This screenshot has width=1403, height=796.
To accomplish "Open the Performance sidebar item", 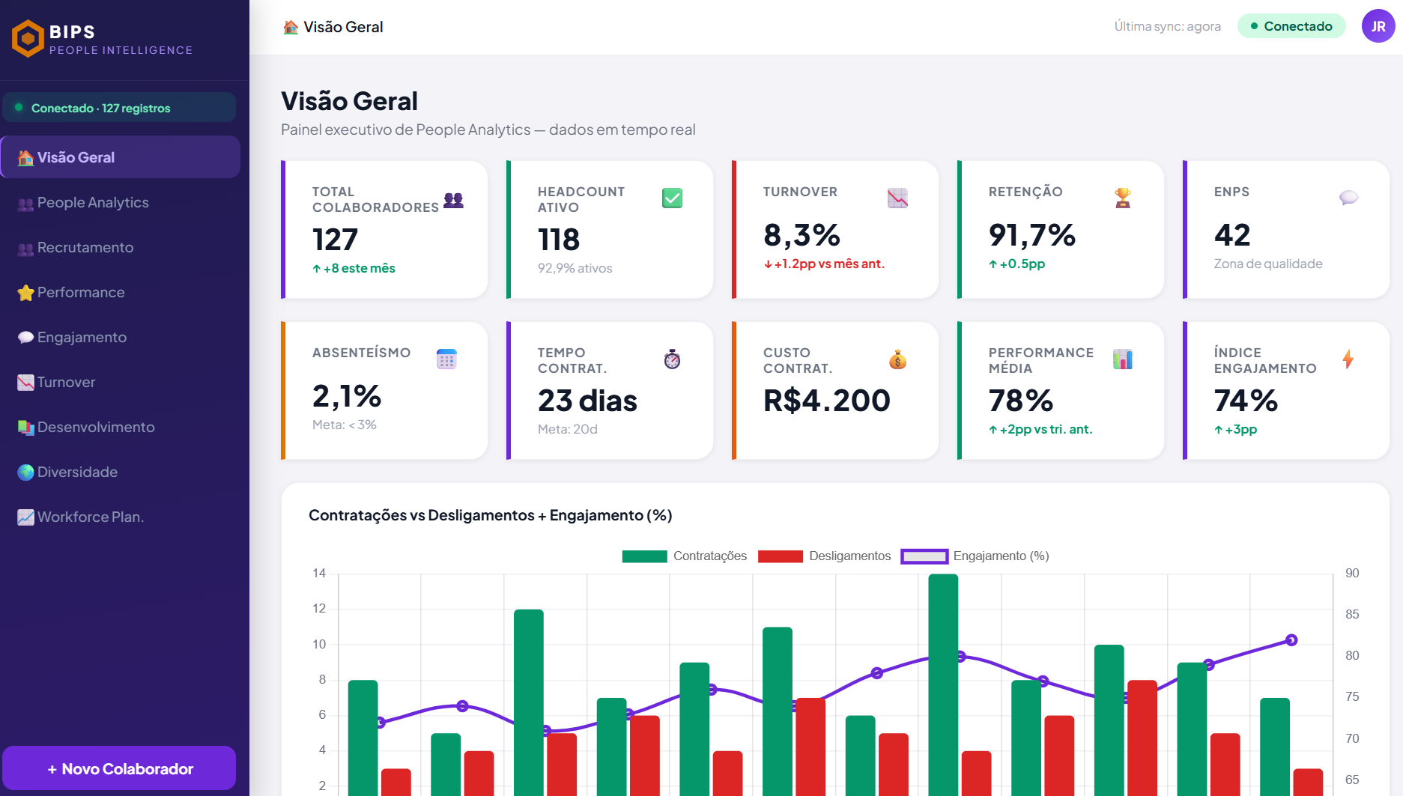I will 120,292.
